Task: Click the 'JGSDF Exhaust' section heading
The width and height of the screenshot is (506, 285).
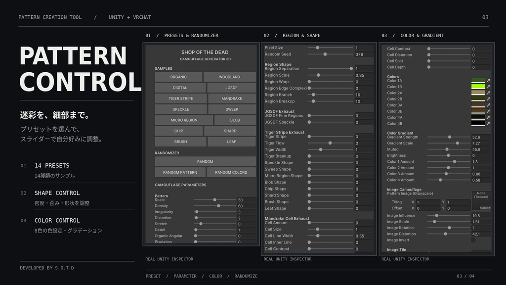Action: pos(280,111)
